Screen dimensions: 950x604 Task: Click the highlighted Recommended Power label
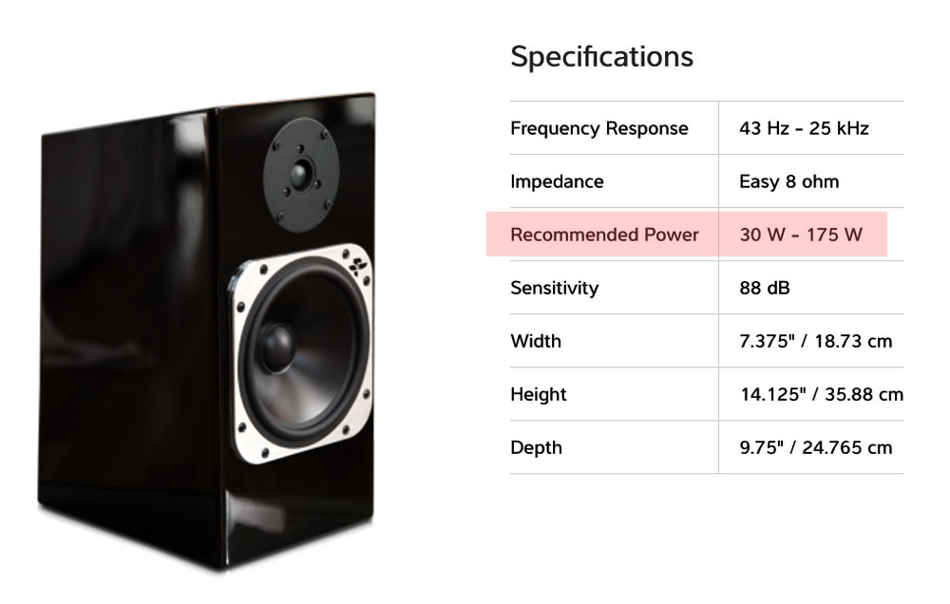[604, 235]
